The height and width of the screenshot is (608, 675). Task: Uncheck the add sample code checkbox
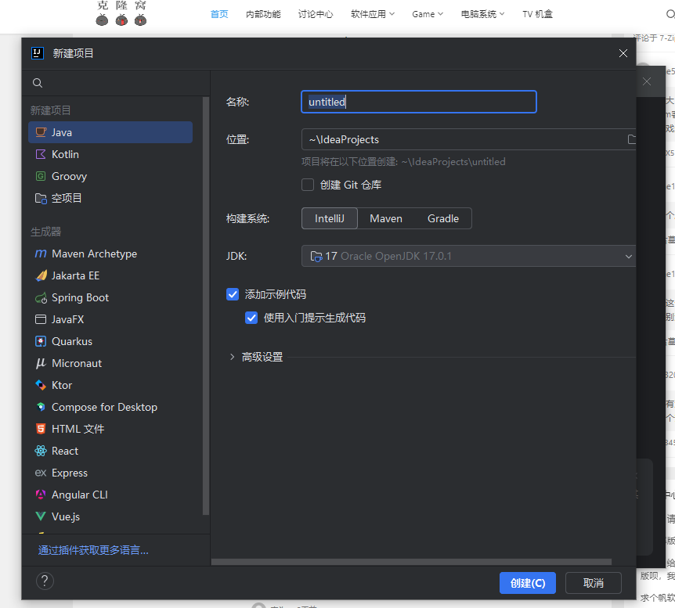pos(233,294)
